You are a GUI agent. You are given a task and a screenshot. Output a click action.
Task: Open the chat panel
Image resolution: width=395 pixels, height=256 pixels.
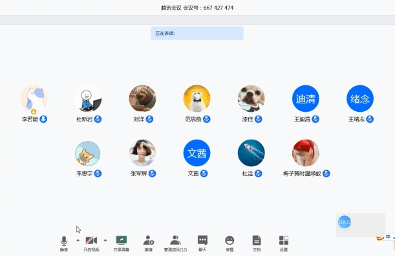point(202,243)
